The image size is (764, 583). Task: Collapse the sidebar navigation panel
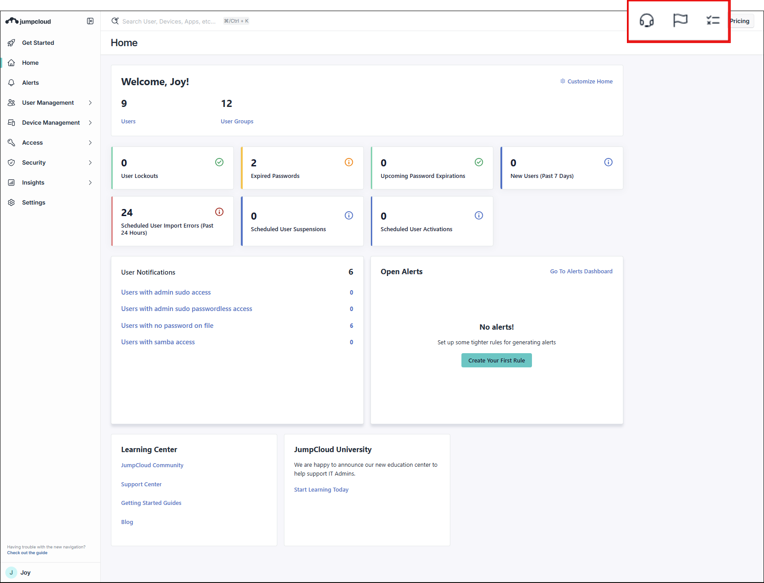coord(90,21)
